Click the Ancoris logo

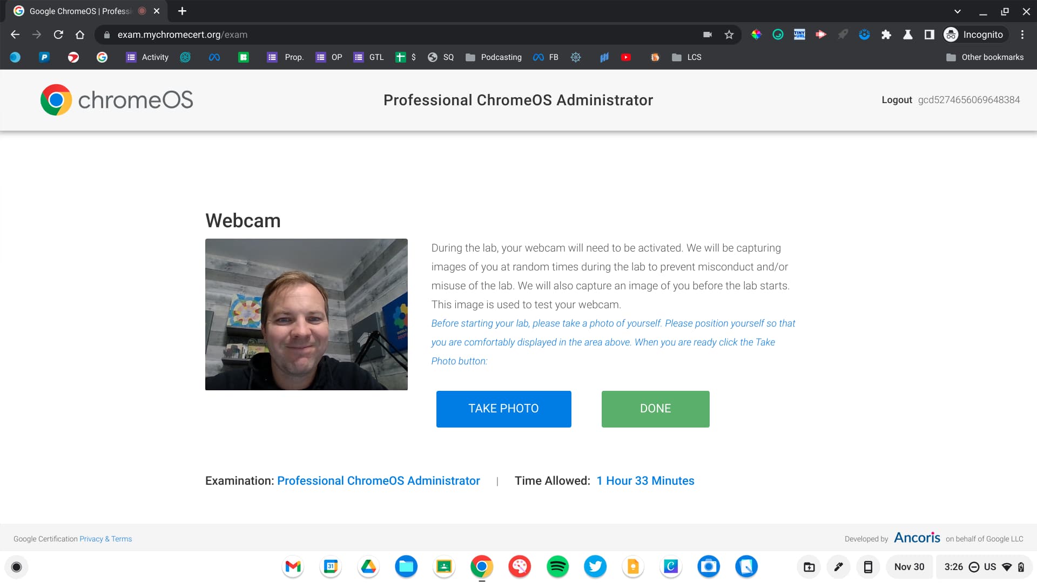[x=917, y=538]
